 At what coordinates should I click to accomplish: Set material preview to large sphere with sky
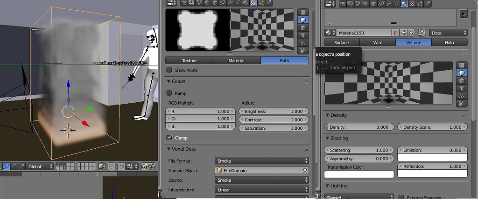[x=462, y=104]
